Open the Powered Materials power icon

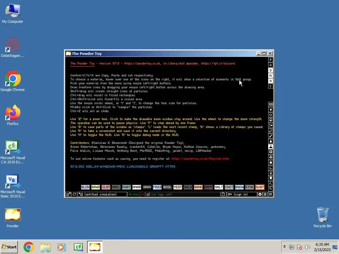coord(270,115)
